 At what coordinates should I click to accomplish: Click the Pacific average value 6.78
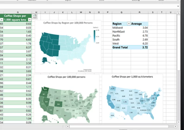(145, 35)
